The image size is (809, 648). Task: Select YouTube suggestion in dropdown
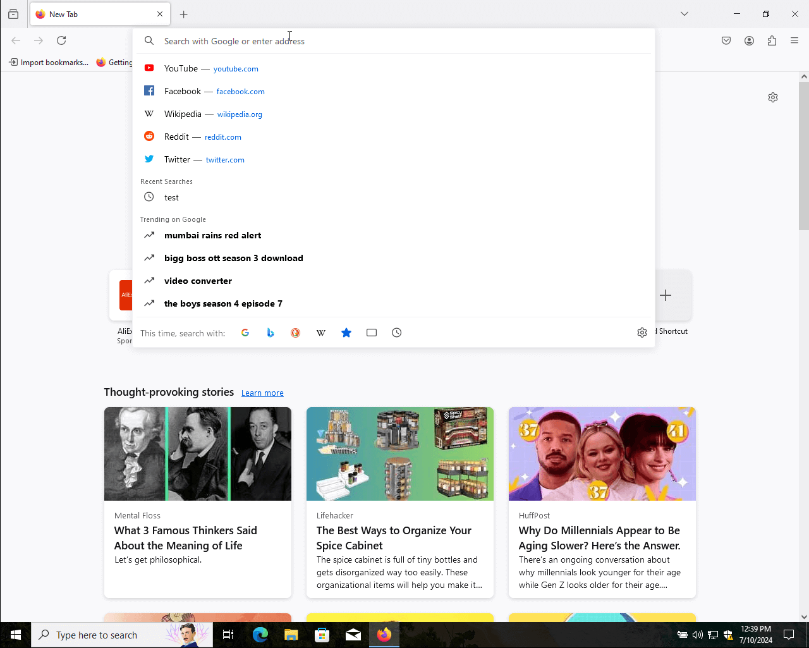pos(394,68)
